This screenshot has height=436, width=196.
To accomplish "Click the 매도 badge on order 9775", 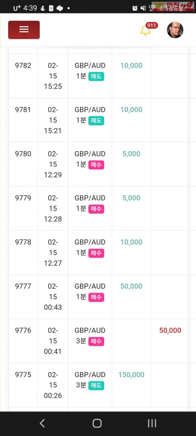I will coord(96,386).
